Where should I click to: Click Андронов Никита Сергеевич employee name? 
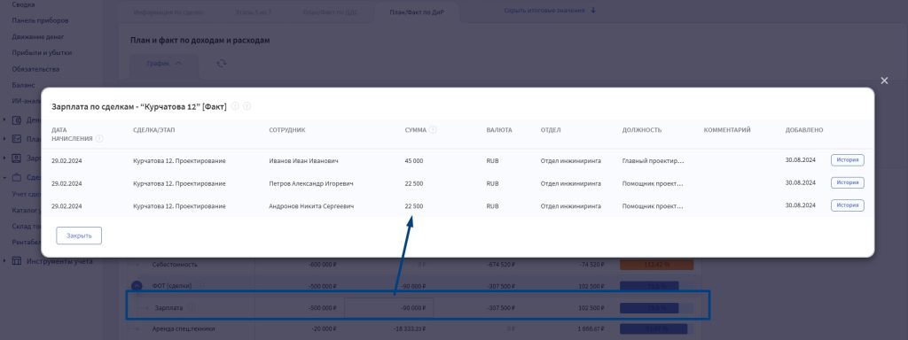point(311,205)
